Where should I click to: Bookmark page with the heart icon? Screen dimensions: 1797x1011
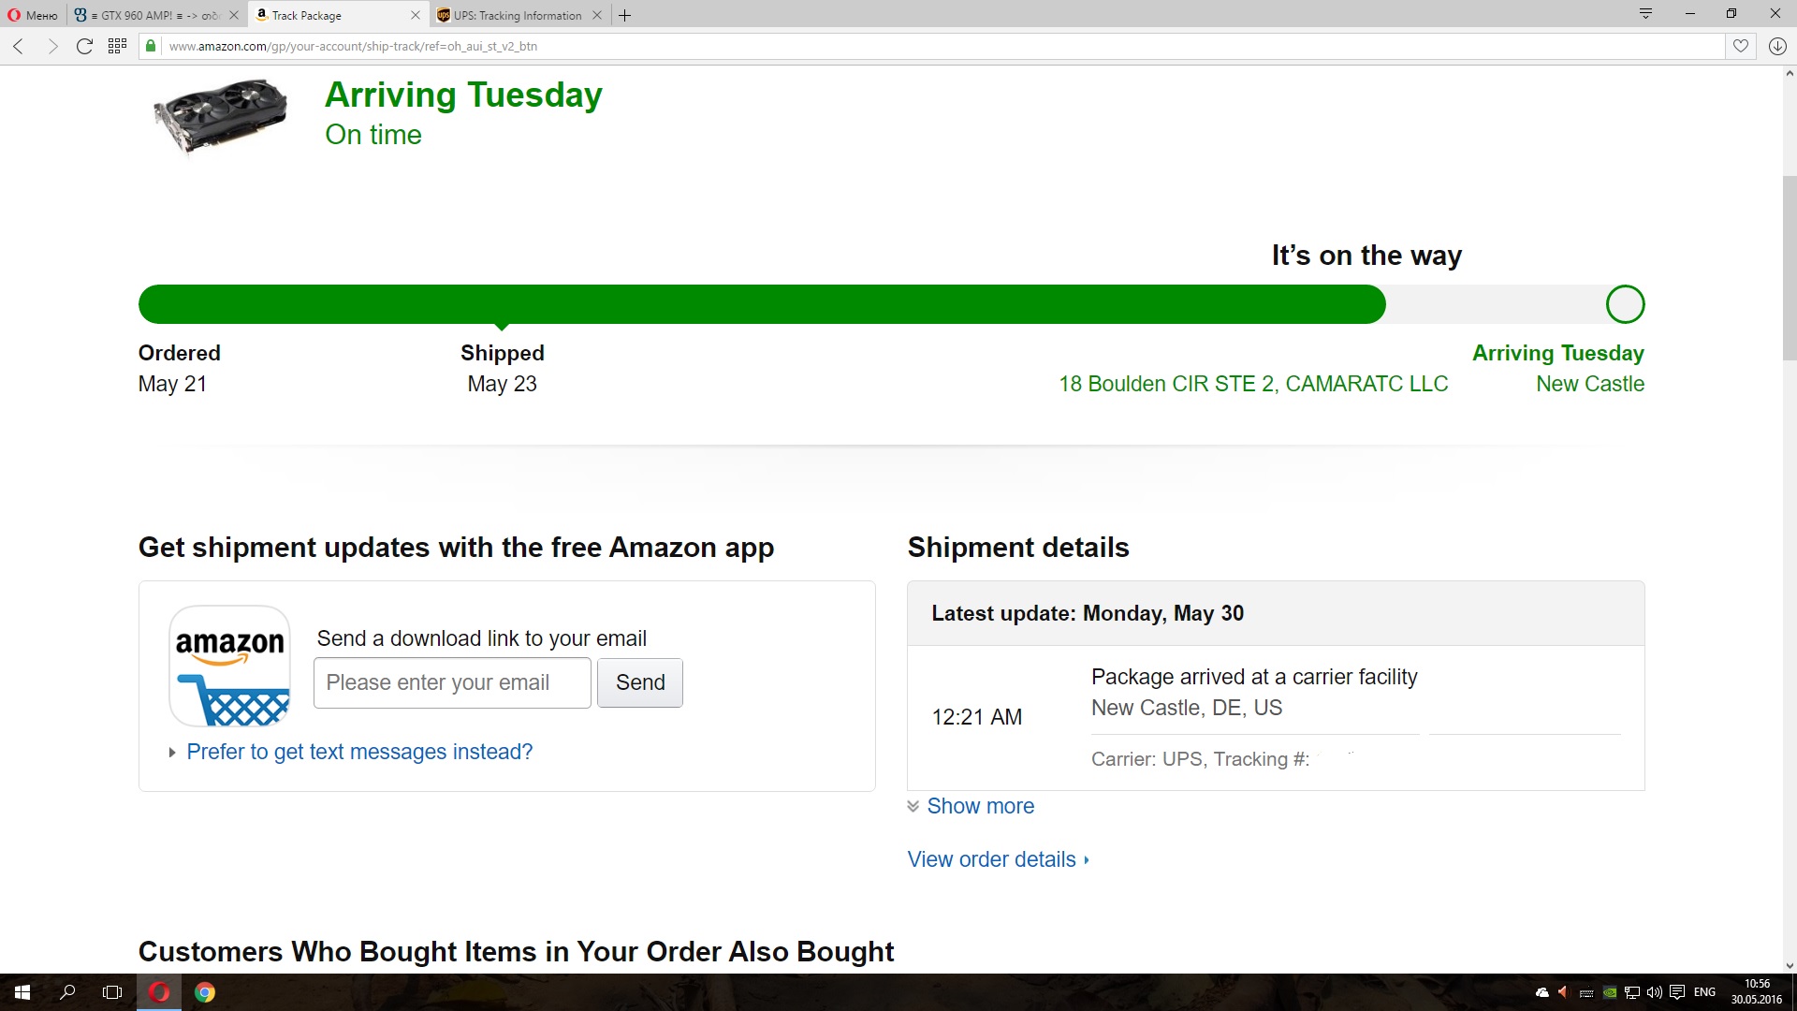pos(1741,46)
